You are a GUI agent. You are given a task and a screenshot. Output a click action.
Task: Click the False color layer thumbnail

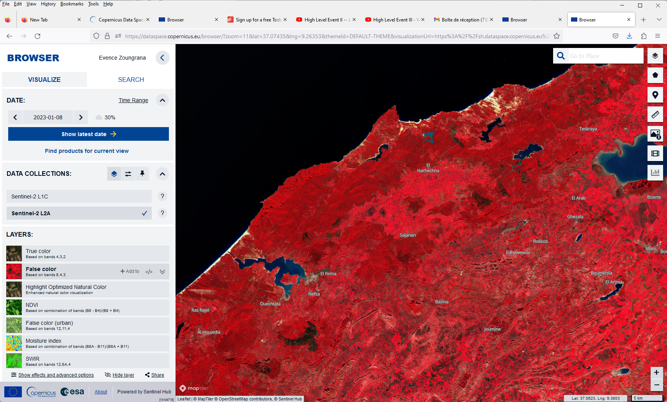pos(14,271)
